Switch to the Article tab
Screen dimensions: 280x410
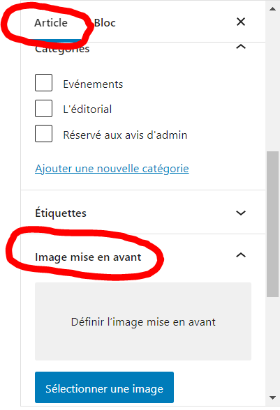(51, 23)
